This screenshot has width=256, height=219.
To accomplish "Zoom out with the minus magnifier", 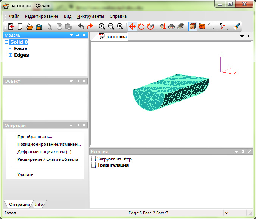I will (x=111, y=26).
